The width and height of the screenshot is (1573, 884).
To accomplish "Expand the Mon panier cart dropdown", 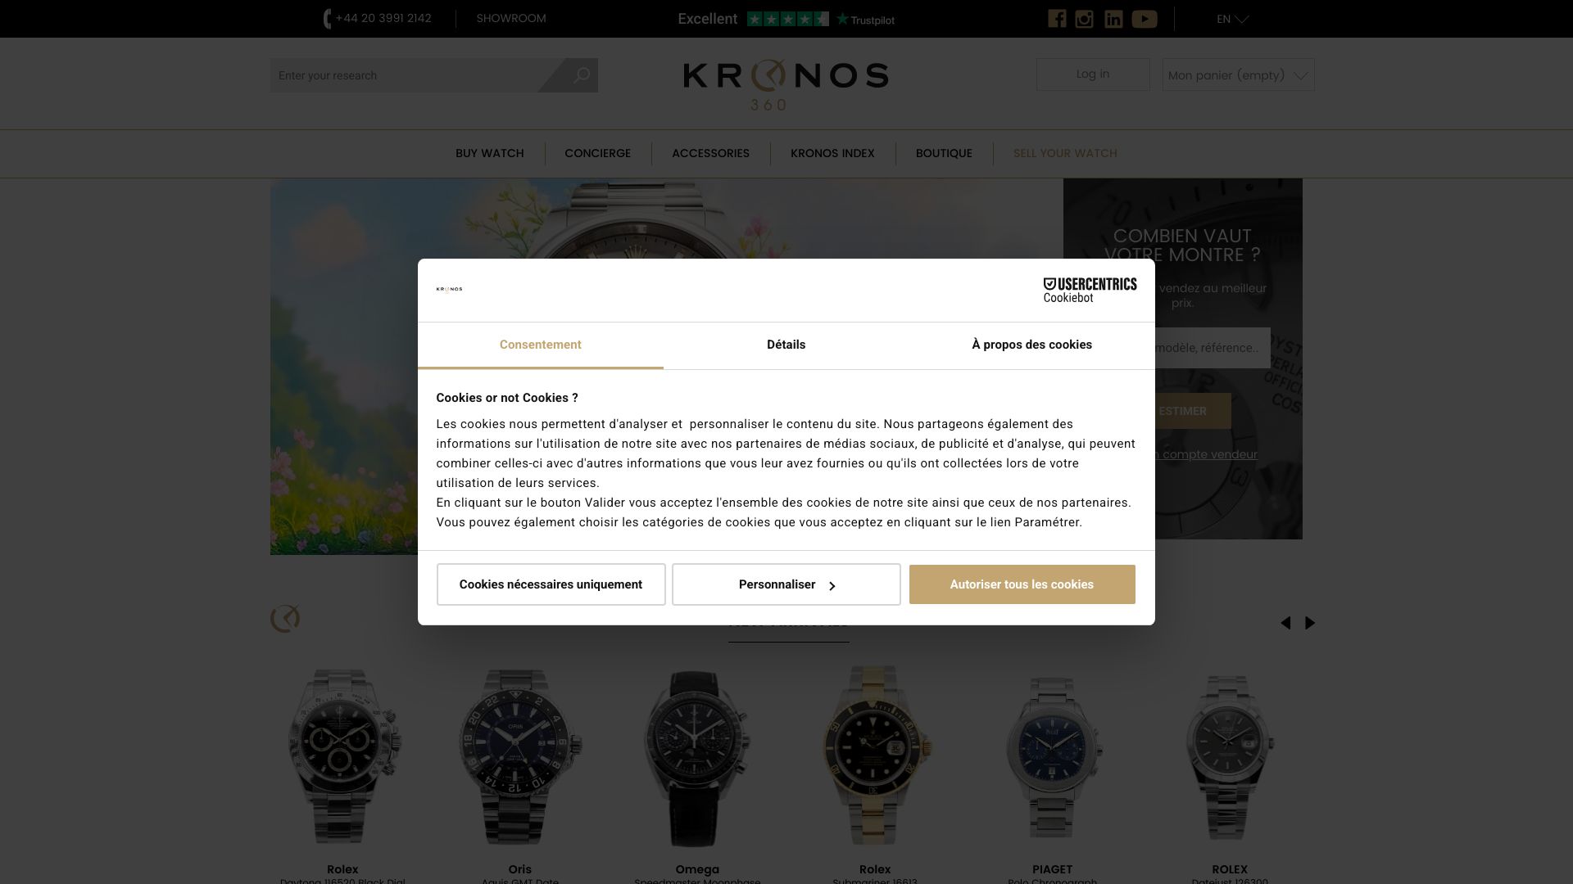I will click(x=1238, y=74).
